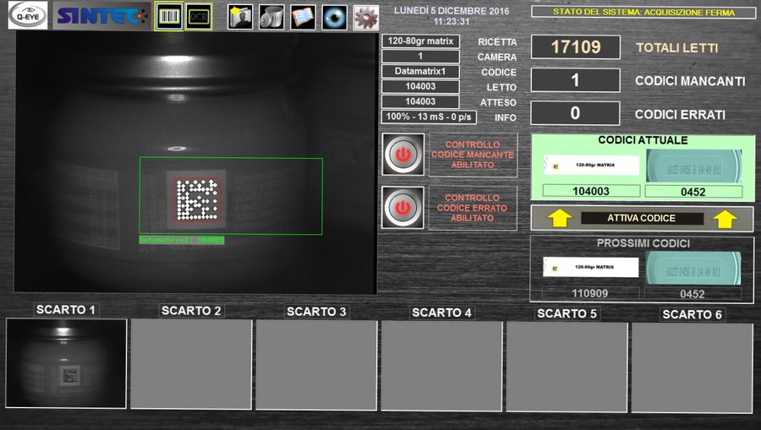Viewport: 761px width, 430px height.
Task: Click the right yellow up arrow
Action: pos(725,219)
